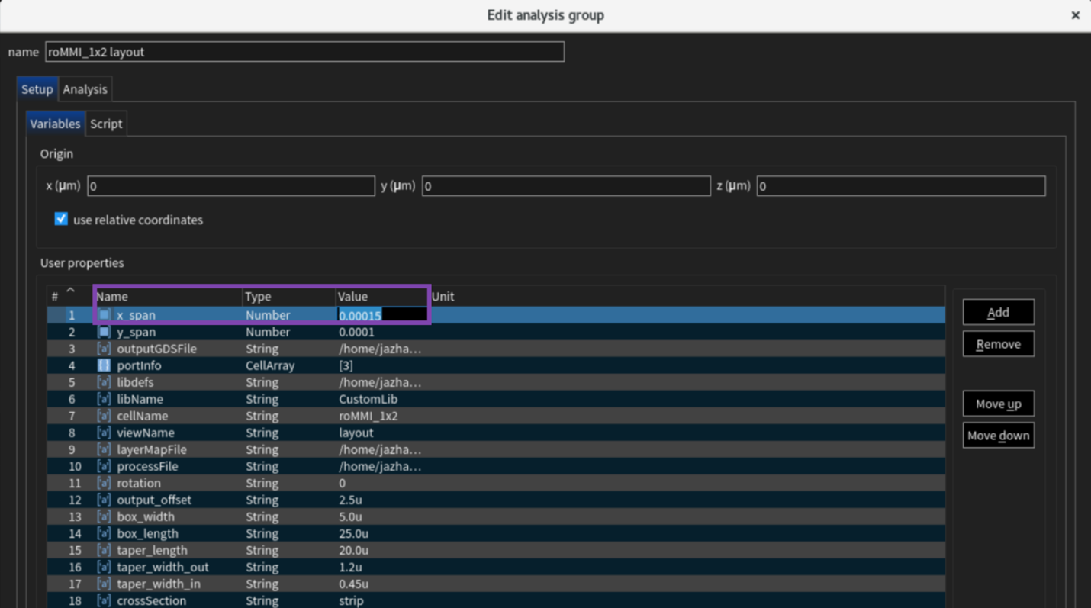
Task: Select the portInfo value [3]
Action: (346, 365)
